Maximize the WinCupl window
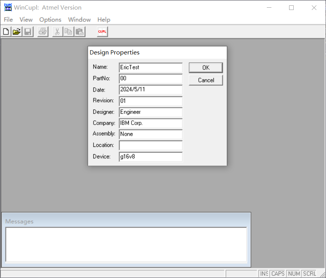 [291, 8]
